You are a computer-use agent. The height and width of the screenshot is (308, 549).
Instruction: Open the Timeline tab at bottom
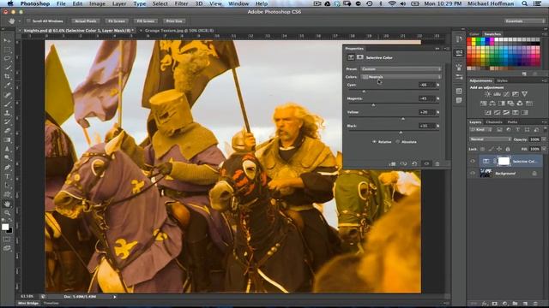(x=51, y=303)
